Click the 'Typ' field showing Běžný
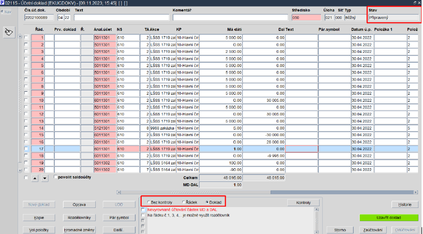The image size is (423, 234). [355, 17]
